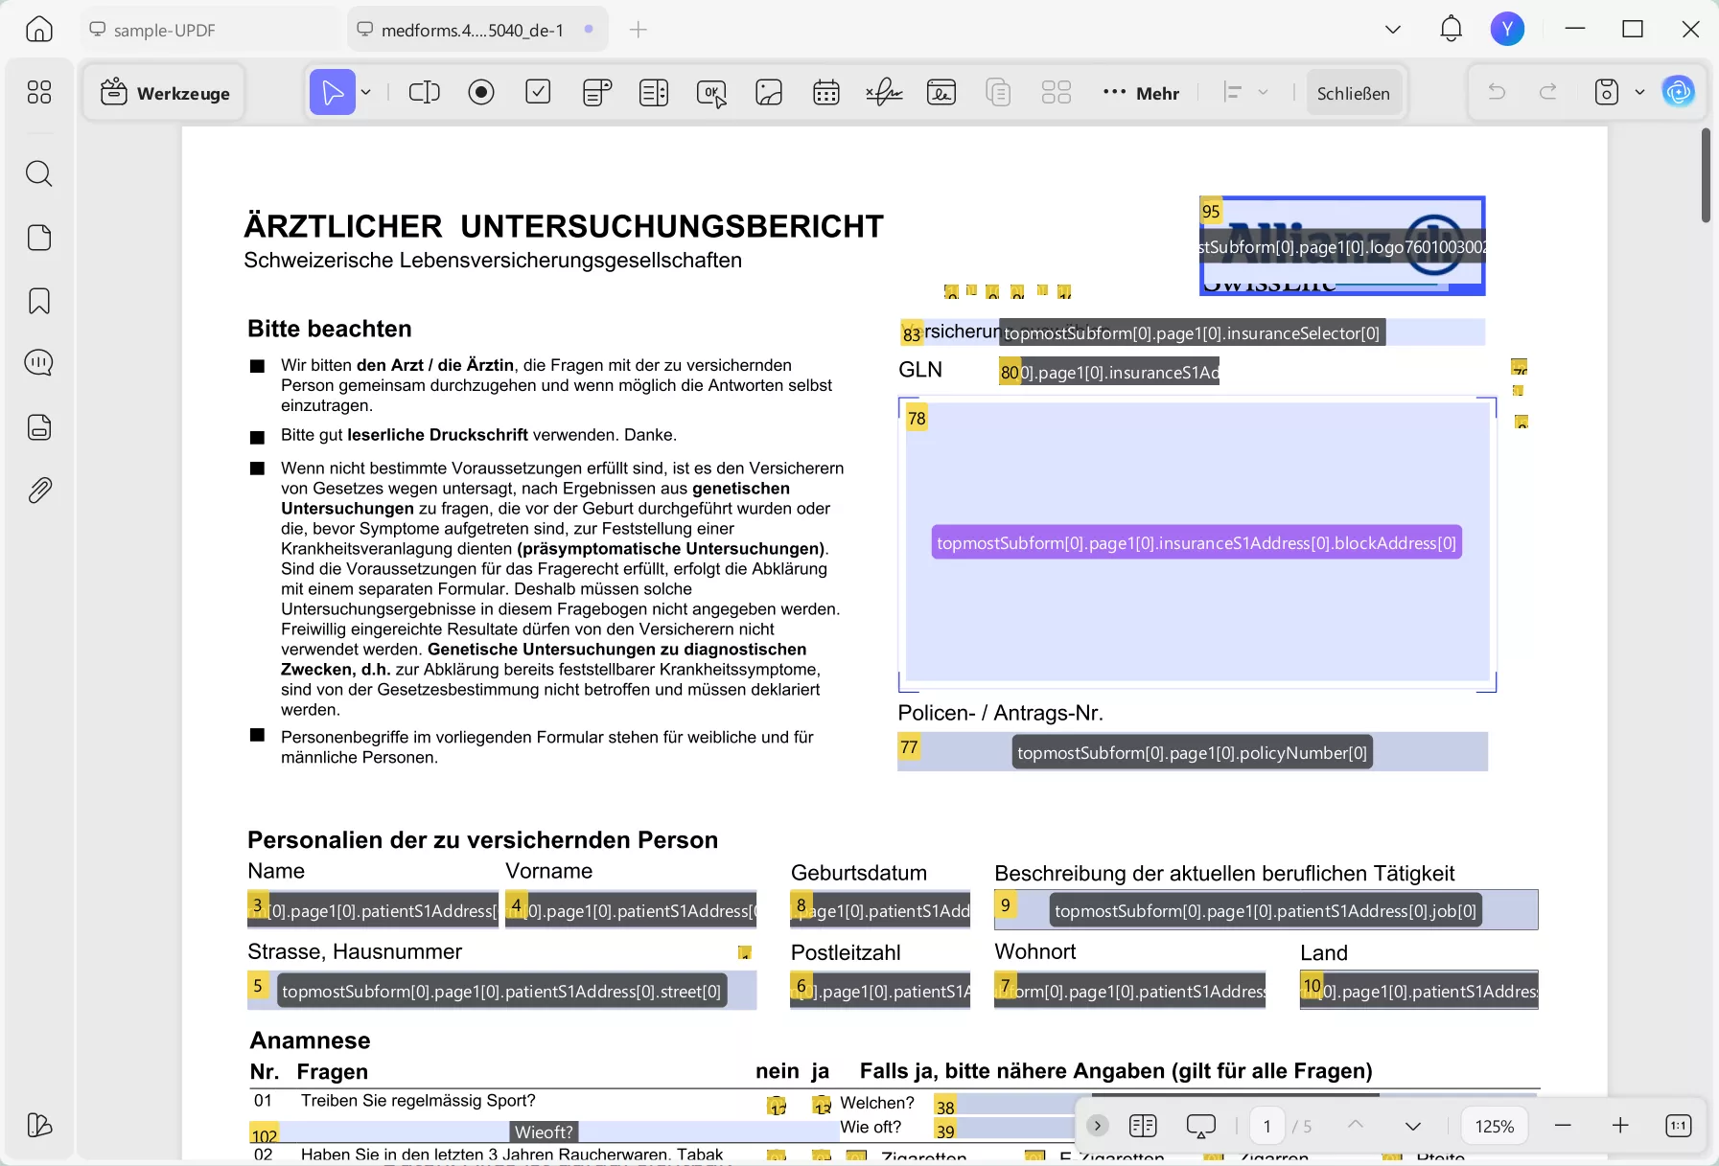Select the radio button form tool
Viewport: 1719px width, 1166px height.
coord(481,92)
